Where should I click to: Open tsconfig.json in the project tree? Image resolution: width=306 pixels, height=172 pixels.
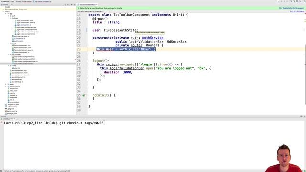[14, 102]
